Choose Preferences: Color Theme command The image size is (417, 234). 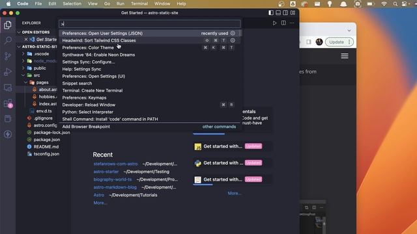[150, 47]
